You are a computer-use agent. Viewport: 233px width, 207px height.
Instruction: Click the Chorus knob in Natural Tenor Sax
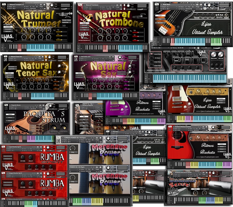point(39,80)
